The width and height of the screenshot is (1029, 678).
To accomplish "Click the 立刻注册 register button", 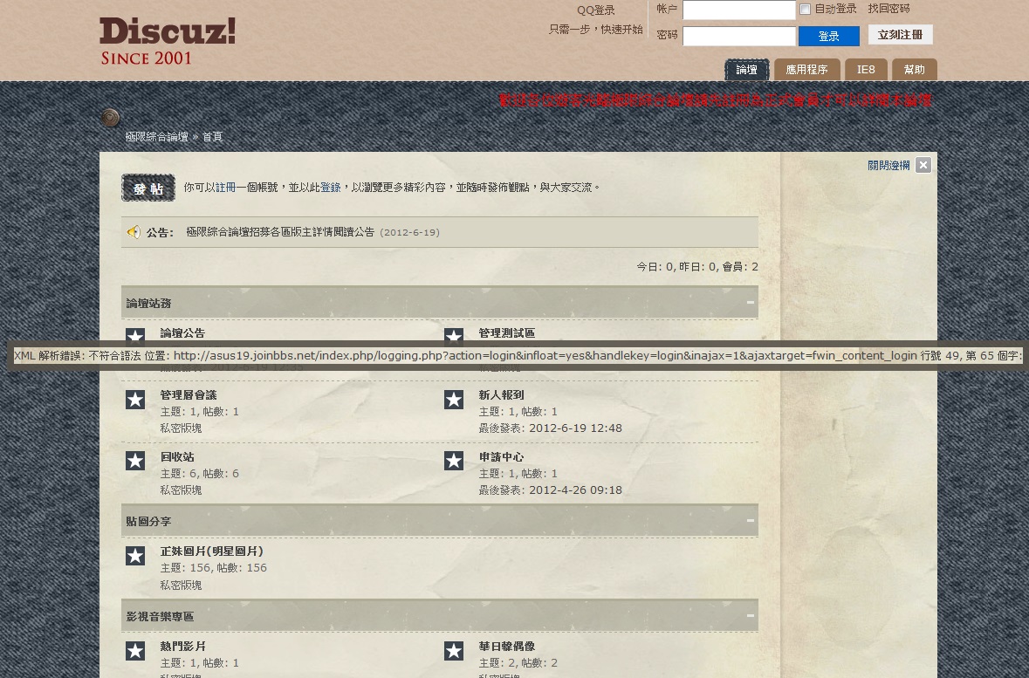I will click(901, 35).
